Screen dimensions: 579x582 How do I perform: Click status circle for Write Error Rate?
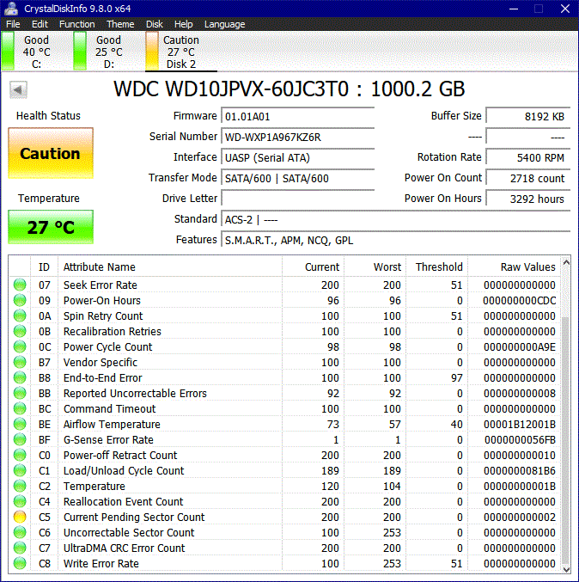20,563
